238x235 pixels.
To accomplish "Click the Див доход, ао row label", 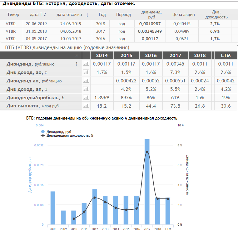I will (27, 72).
